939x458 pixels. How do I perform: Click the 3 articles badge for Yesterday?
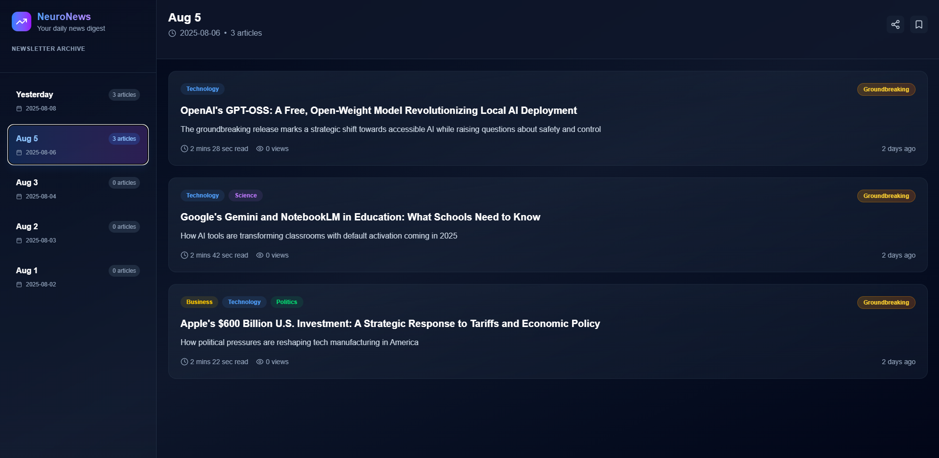point(124,95)
